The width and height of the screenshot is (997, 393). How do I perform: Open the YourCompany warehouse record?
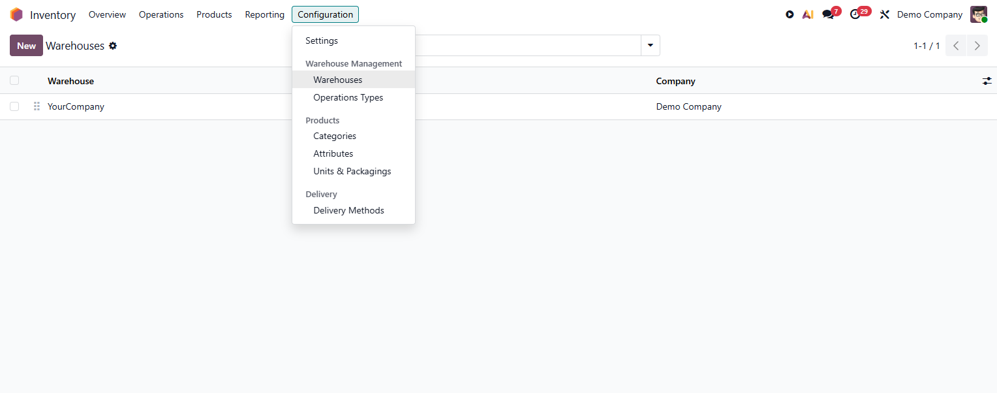[76, 106]
